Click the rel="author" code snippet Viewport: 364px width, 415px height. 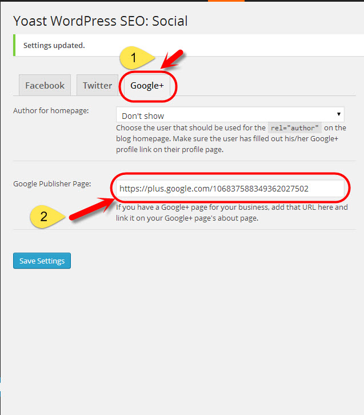295,128
